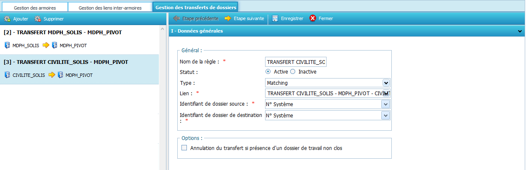Collapse the Données générales section
This screenshot has height=170, width=526.
pyautogui.click(x=520, y=31)
